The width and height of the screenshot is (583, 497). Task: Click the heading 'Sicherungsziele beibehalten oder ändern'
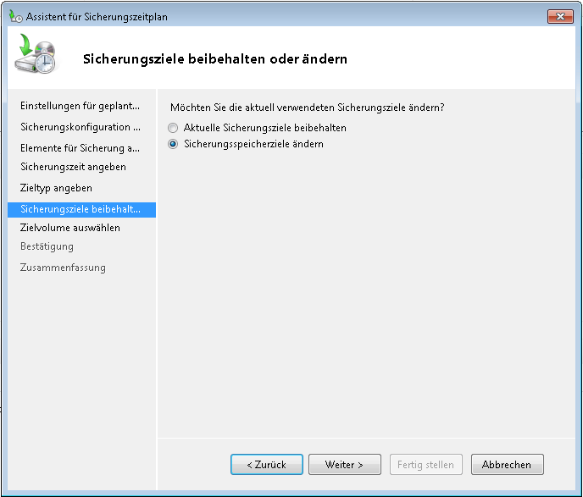pyautogui.click(x=214, y=59)
